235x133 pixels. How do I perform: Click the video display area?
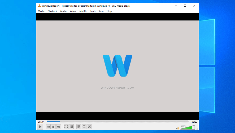(x=117, y=66)
